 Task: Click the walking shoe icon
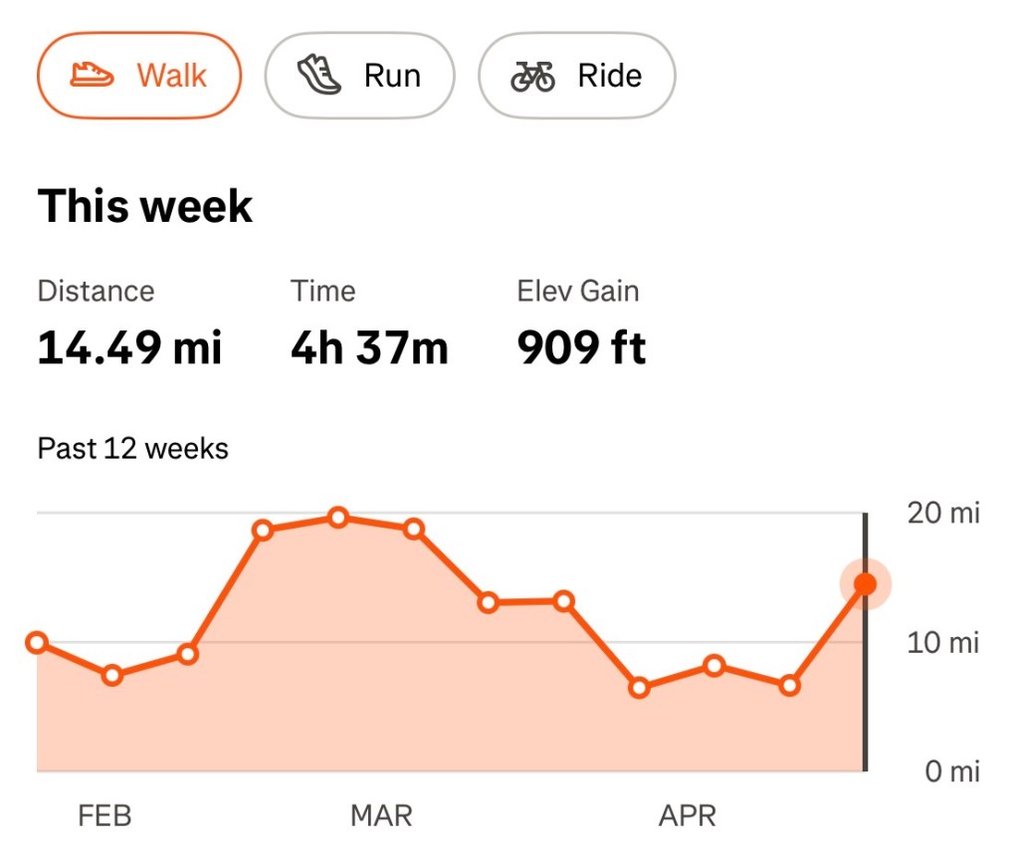(x=93, y=76)
